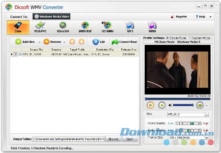221x153 pixels.
Task: Decrease Audio Quality with minus box
Action: pos(177,131)
